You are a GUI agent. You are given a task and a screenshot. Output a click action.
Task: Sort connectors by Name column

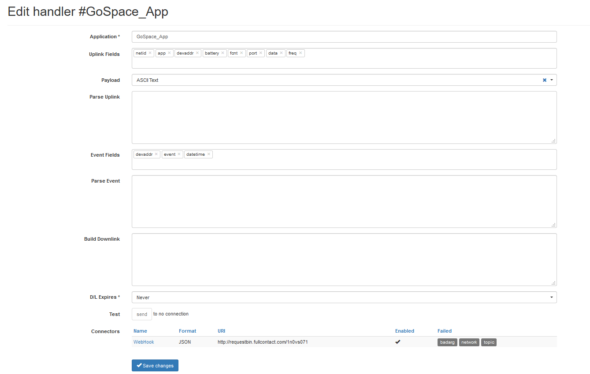pyautogui.click(x=140, y=331)
